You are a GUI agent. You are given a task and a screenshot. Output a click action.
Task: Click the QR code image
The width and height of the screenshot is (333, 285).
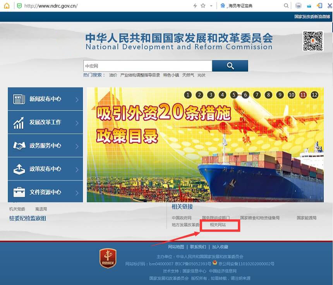click(312, 41)
